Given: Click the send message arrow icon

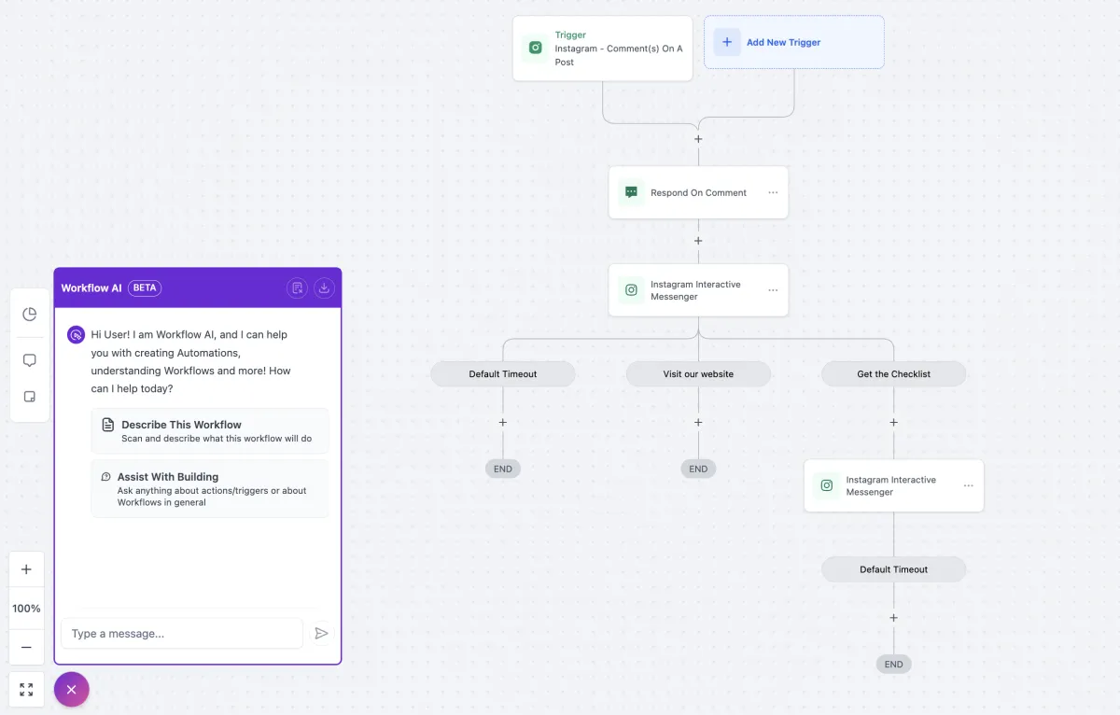Looking at the screenshot, I should (x=321, y=633).
